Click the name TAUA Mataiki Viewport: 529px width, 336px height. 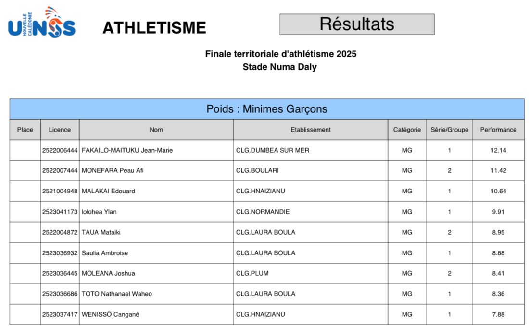[101, 232]
